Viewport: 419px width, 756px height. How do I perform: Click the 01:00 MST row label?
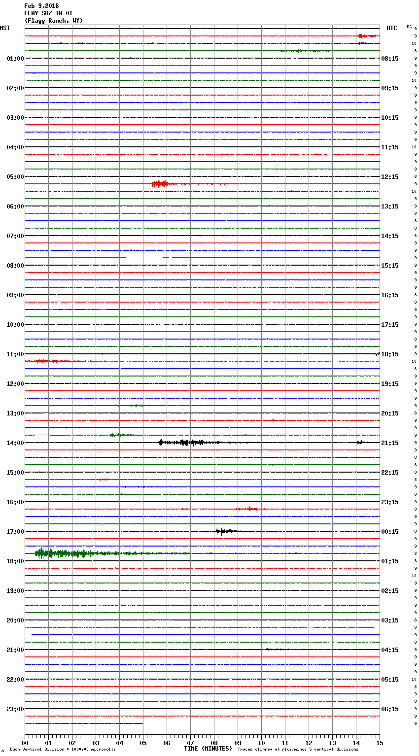(15, 59)
